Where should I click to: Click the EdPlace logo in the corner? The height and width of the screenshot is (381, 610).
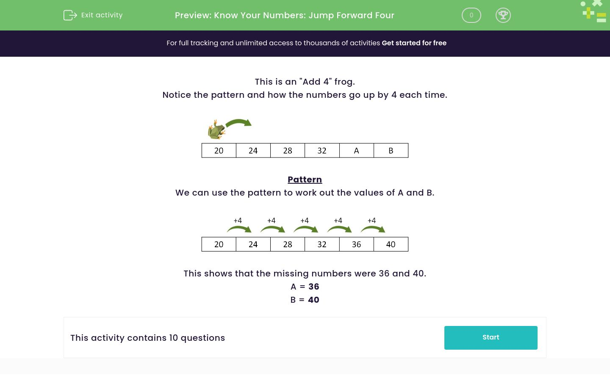coord(593,11)
